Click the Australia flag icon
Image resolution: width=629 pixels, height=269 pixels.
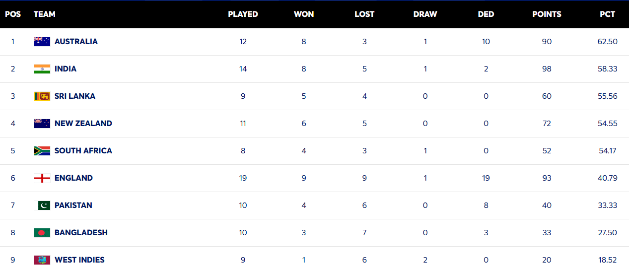(42, 42)
